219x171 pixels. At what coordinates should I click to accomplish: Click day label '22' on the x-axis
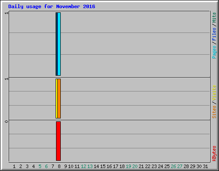click(148, 166)
